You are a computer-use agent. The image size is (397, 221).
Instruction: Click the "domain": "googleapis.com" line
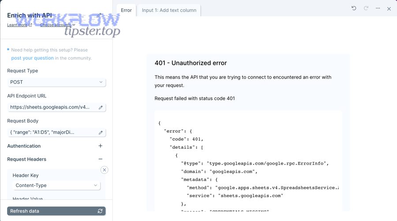coord(219,172)
